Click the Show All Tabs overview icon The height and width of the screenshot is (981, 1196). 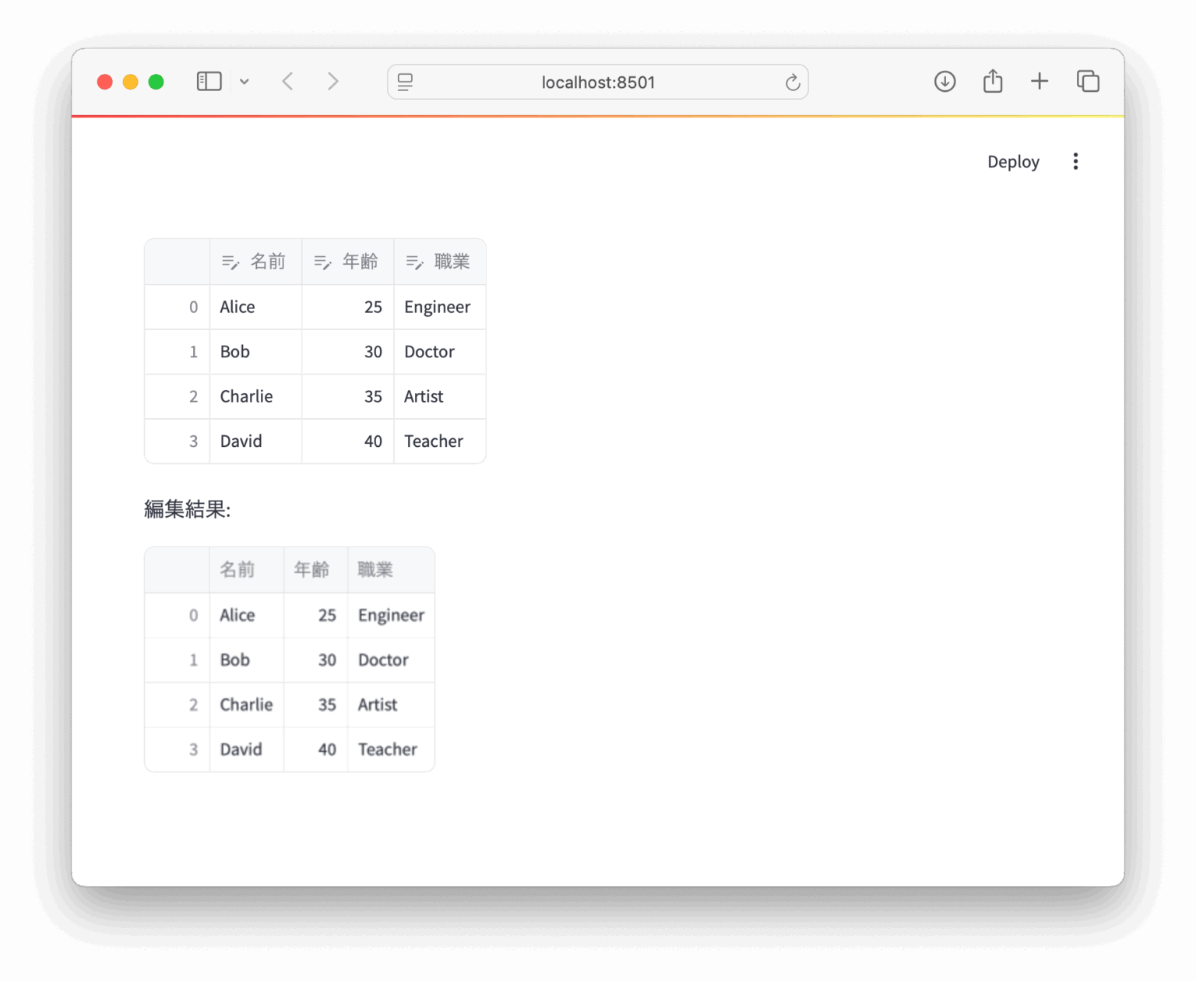(x=1088, y=81)
